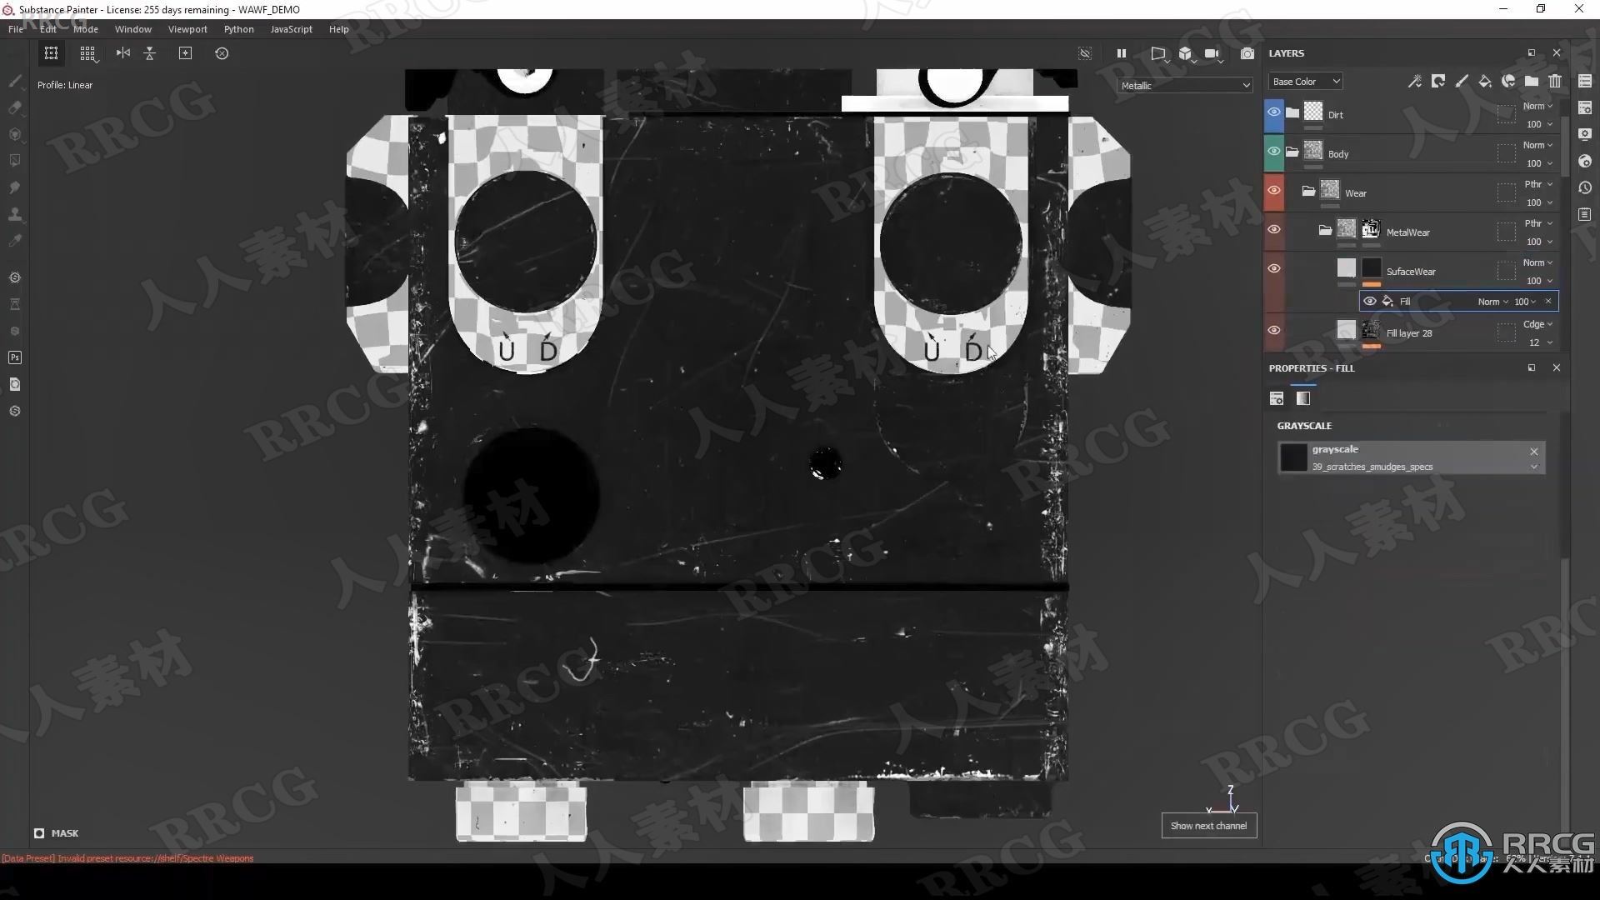Open the File menu
Image resolution: width=1600 pixels, height=900 pixels.
coord(15,28)
